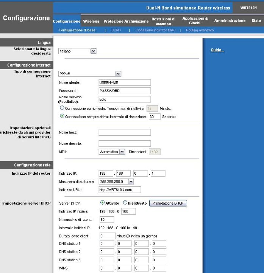Open Clonazione indirizzo MAC subtab
264x273 pixels.
coord(156,30)
